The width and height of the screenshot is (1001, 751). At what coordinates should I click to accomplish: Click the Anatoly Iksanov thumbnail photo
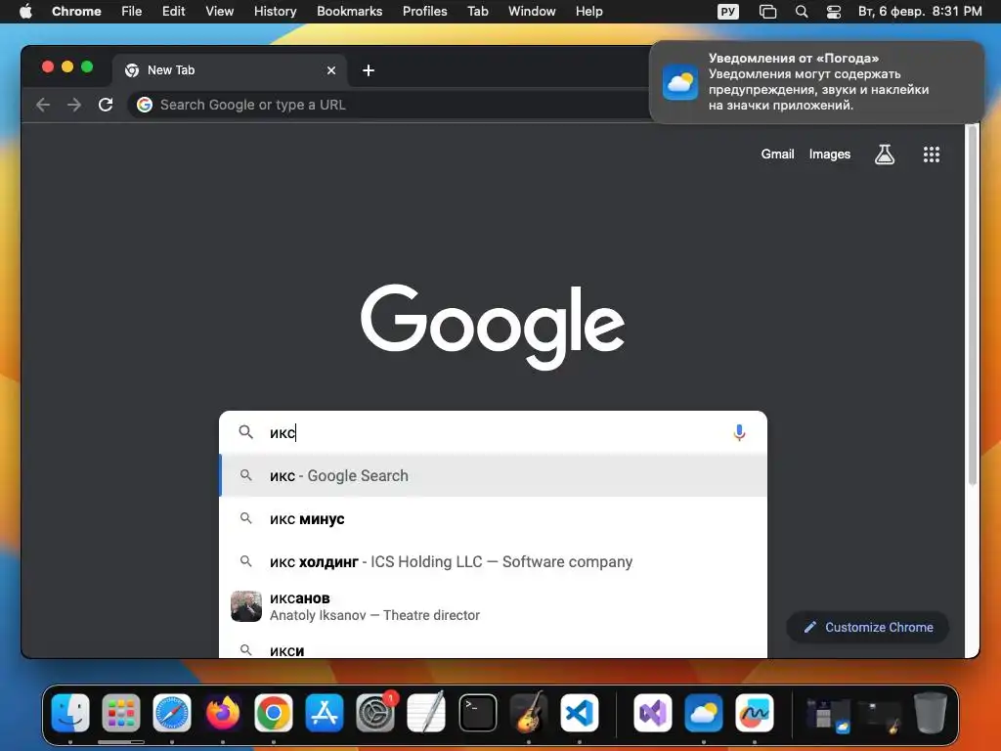(245, 606)
